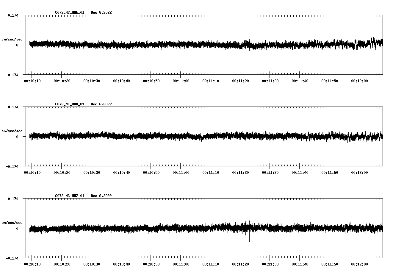
Task: Click the 00:11:20 tick on bottom plot axis
Action: pyautogui.click(x=241, y=264)
